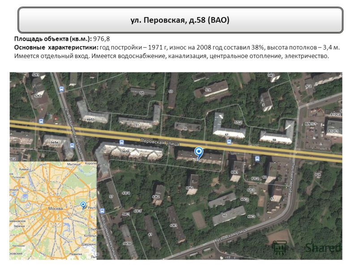Image resolution: width=358 pixels, height=268 pixels.
Task: Select building label '5С2'
Action: [x=308, y=86]
